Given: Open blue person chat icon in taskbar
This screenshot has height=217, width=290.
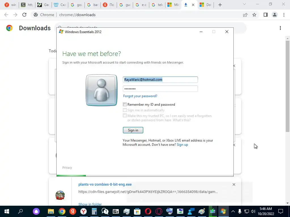Looking at the screenshot, I should tap(191, 211).
